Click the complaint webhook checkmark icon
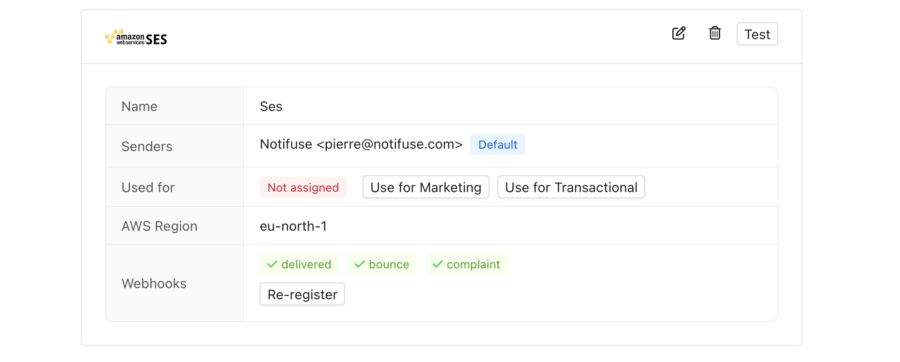 point(437,264)
